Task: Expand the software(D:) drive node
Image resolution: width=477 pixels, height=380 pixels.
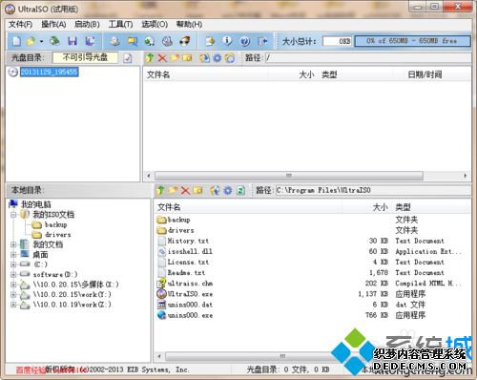Action: point(13,274)
